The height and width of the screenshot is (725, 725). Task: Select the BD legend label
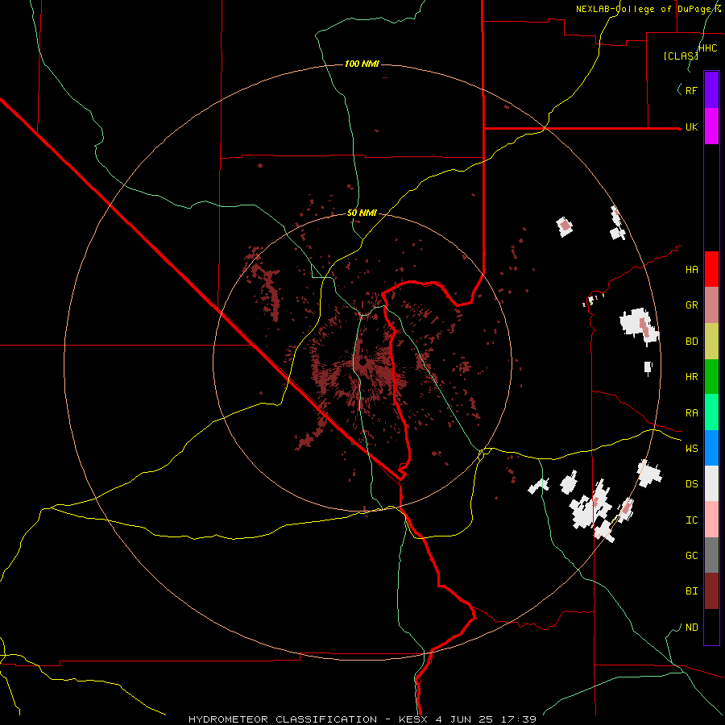tap(691, 342)
